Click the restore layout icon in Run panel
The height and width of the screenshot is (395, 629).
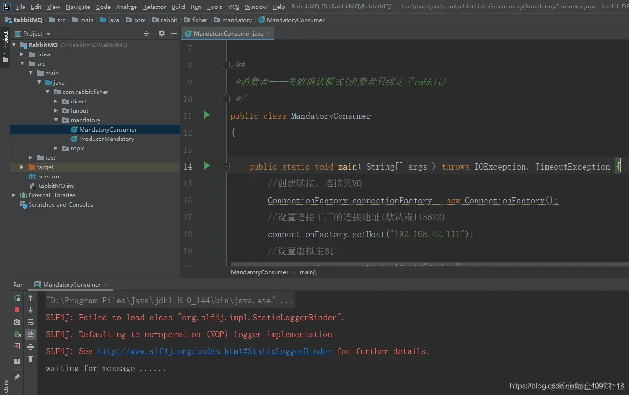coord(17,362)
